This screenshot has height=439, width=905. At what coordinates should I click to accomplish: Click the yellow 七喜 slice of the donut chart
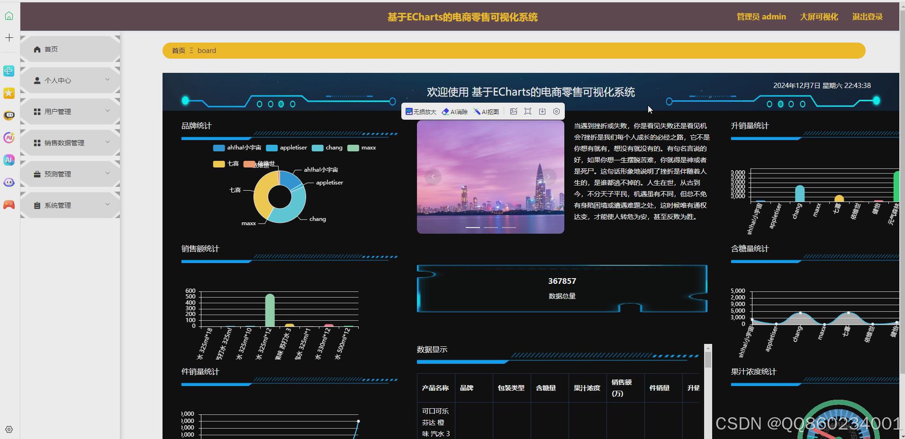pyautogui.click(x=262, y=193)
